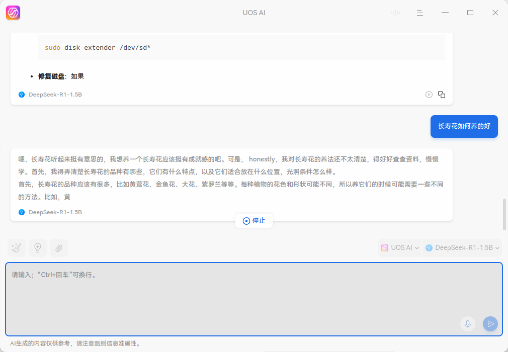
Task: Maximize the UOS AI window
Action: 470,13
